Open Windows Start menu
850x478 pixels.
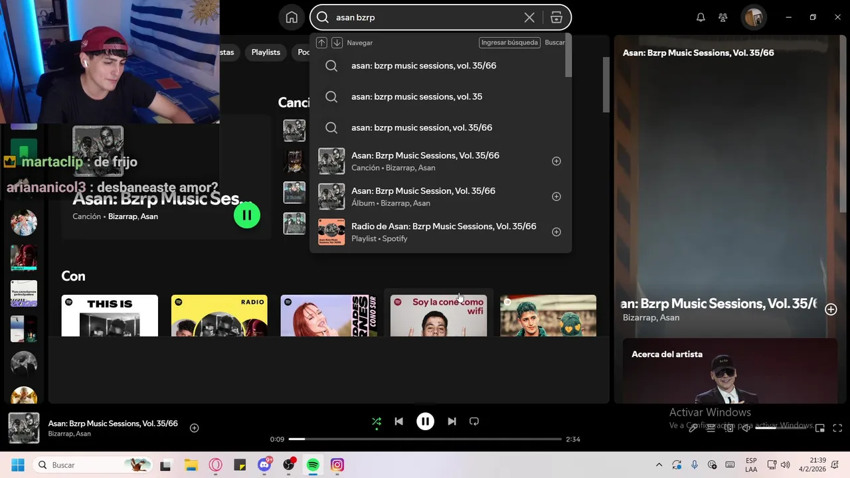(x=18, y=465)
